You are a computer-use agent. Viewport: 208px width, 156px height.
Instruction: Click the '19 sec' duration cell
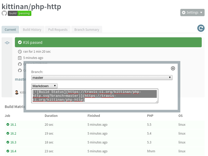pos(49,134)
